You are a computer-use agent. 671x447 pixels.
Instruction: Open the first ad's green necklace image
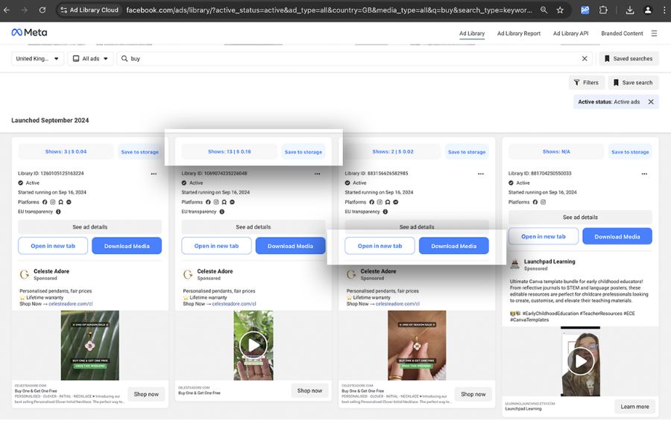(x=90, y=345)
